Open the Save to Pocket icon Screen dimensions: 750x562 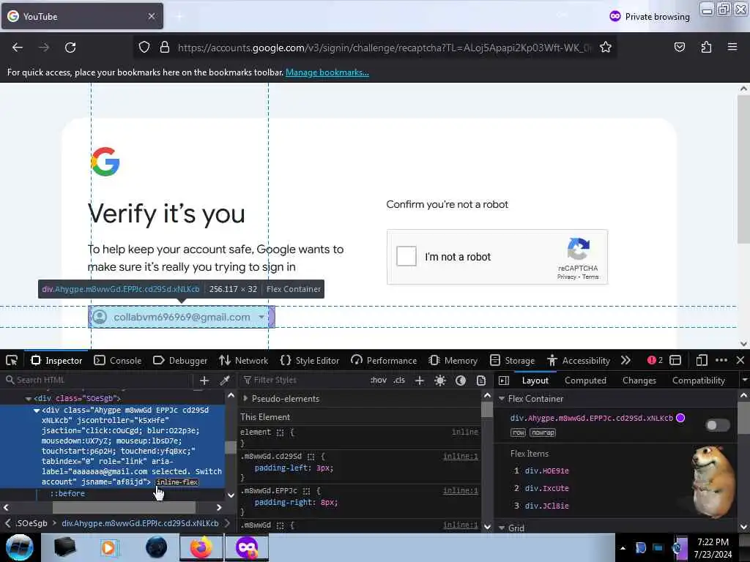(679, 48)
